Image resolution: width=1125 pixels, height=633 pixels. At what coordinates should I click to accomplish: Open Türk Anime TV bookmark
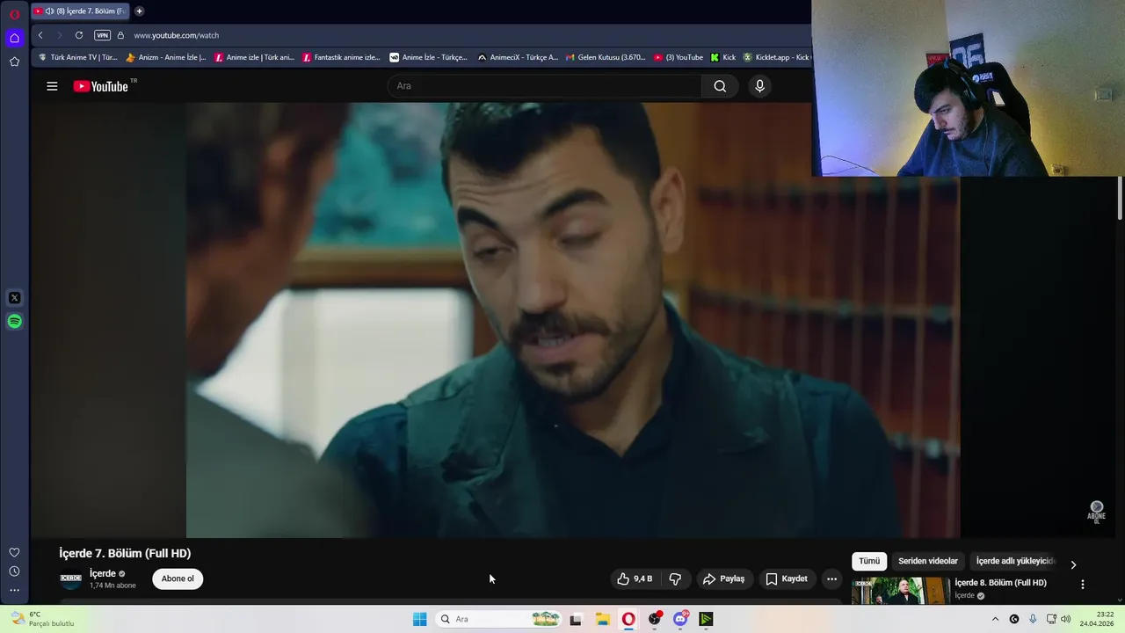pos(77,57)
